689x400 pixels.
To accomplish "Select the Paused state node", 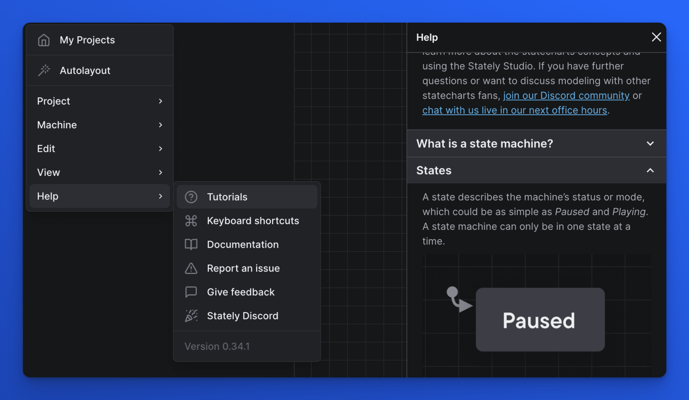I will (539, 320).
